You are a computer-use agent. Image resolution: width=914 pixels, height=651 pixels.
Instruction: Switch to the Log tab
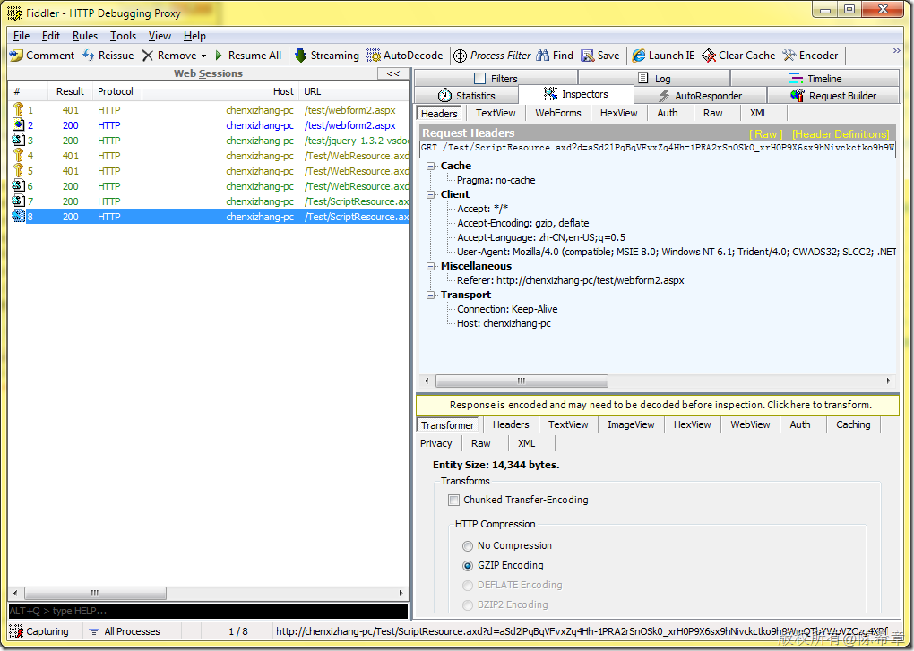pos(654,78)
